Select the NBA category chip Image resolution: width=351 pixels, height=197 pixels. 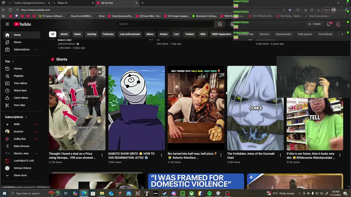tap(203, 34)
